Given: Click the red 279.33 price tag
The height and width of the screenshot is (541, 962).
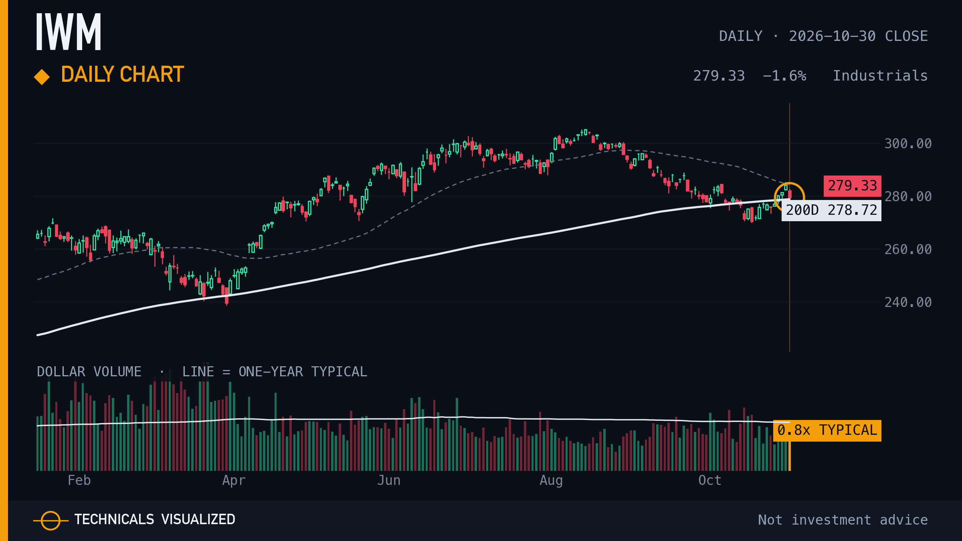Looking at the screenshot, I should pyautogui.click(x=853, y=186).
